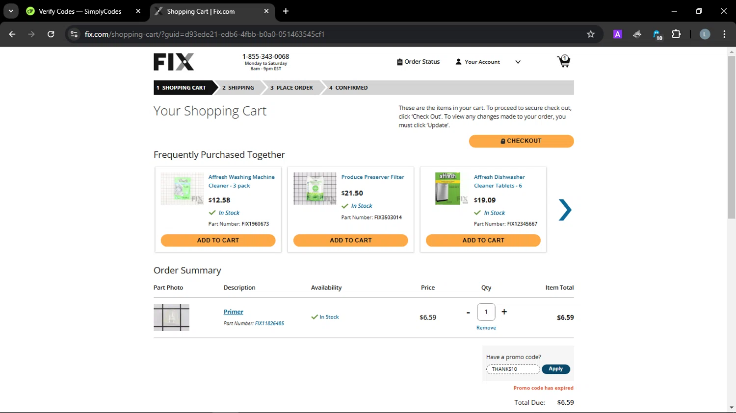
Task: Reload the page
Action: pyautogui.click(x=51, y=34)
